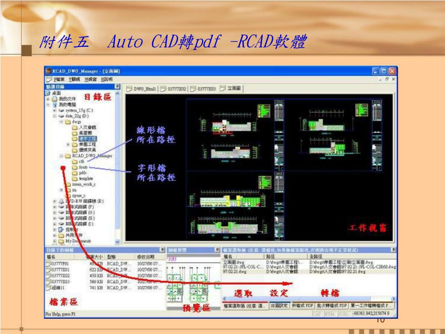Click the 路徑 column header in selection list
This screenshot has width=445, height=334.
[x=286, y=257]
